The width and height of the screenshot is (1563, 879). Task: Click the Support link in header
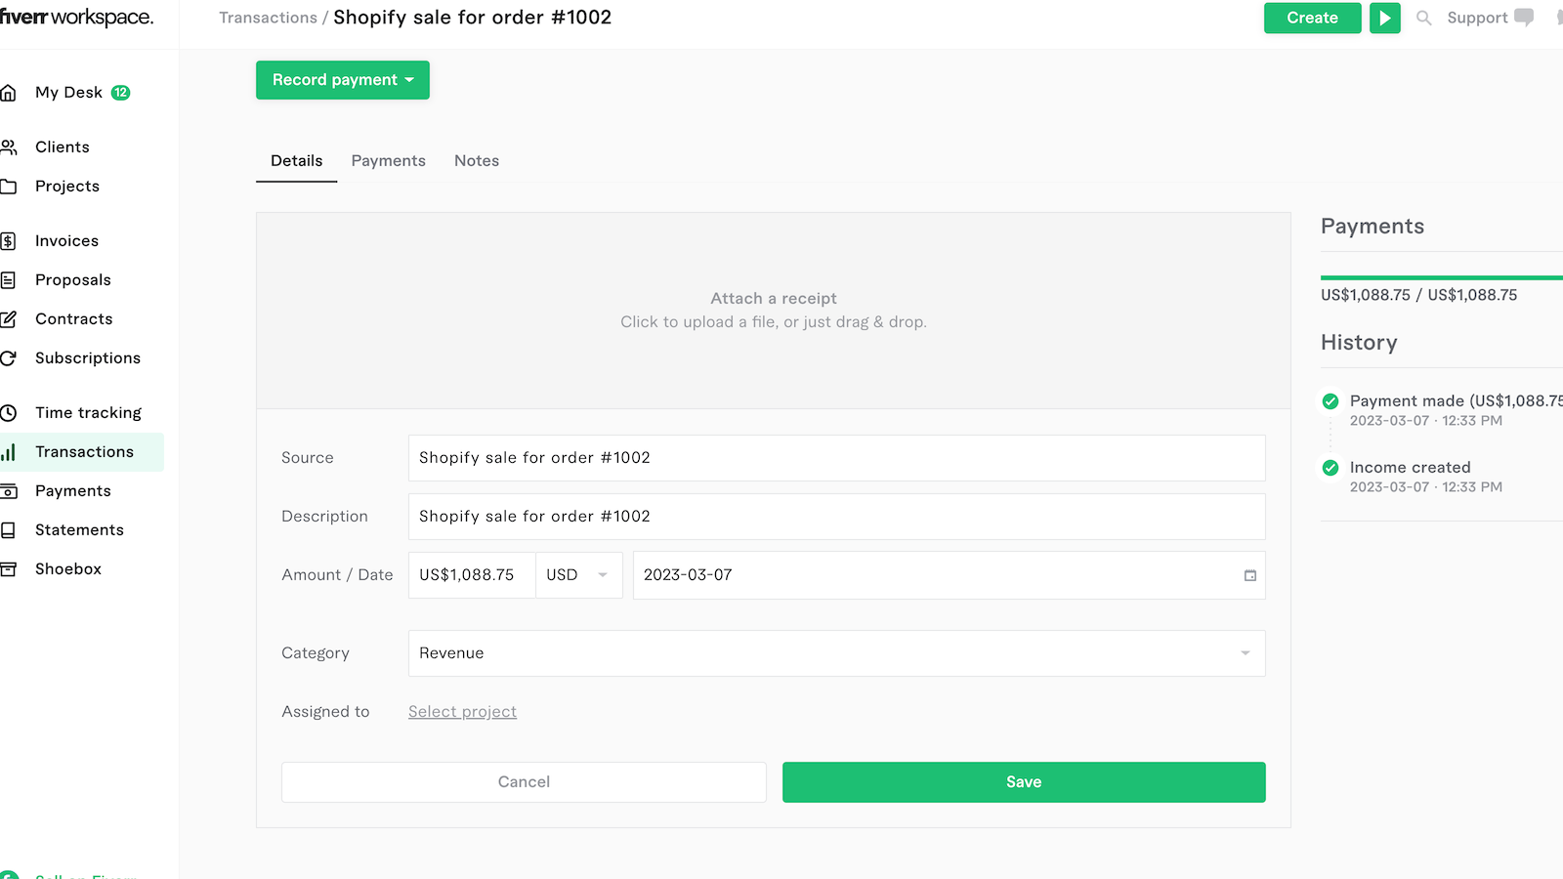coord(1477,18)
